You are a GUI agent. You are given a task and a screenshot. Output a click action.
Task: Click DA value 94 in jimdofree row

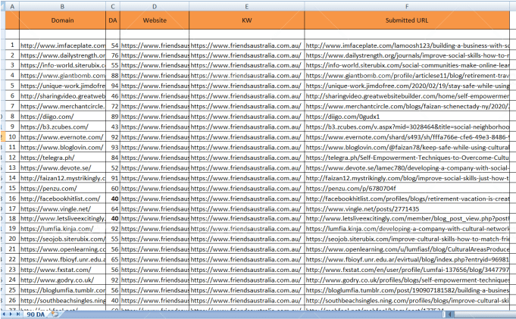(x=113, y=86)
